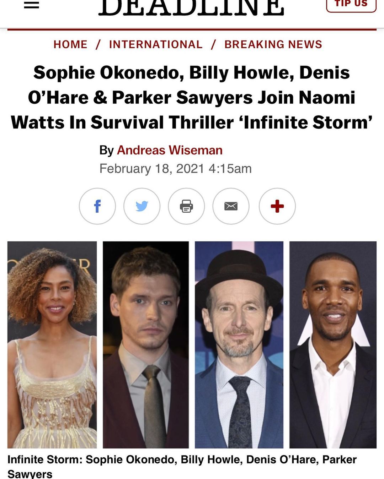Share article on Facebook
Screen dimensions: 384x479
click(97, 206)
